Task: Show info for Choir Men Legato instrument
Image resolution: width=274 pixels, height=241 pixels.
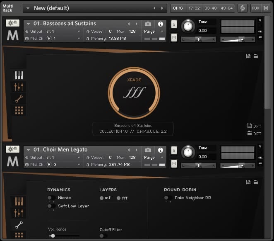Action: coord(161,150)
